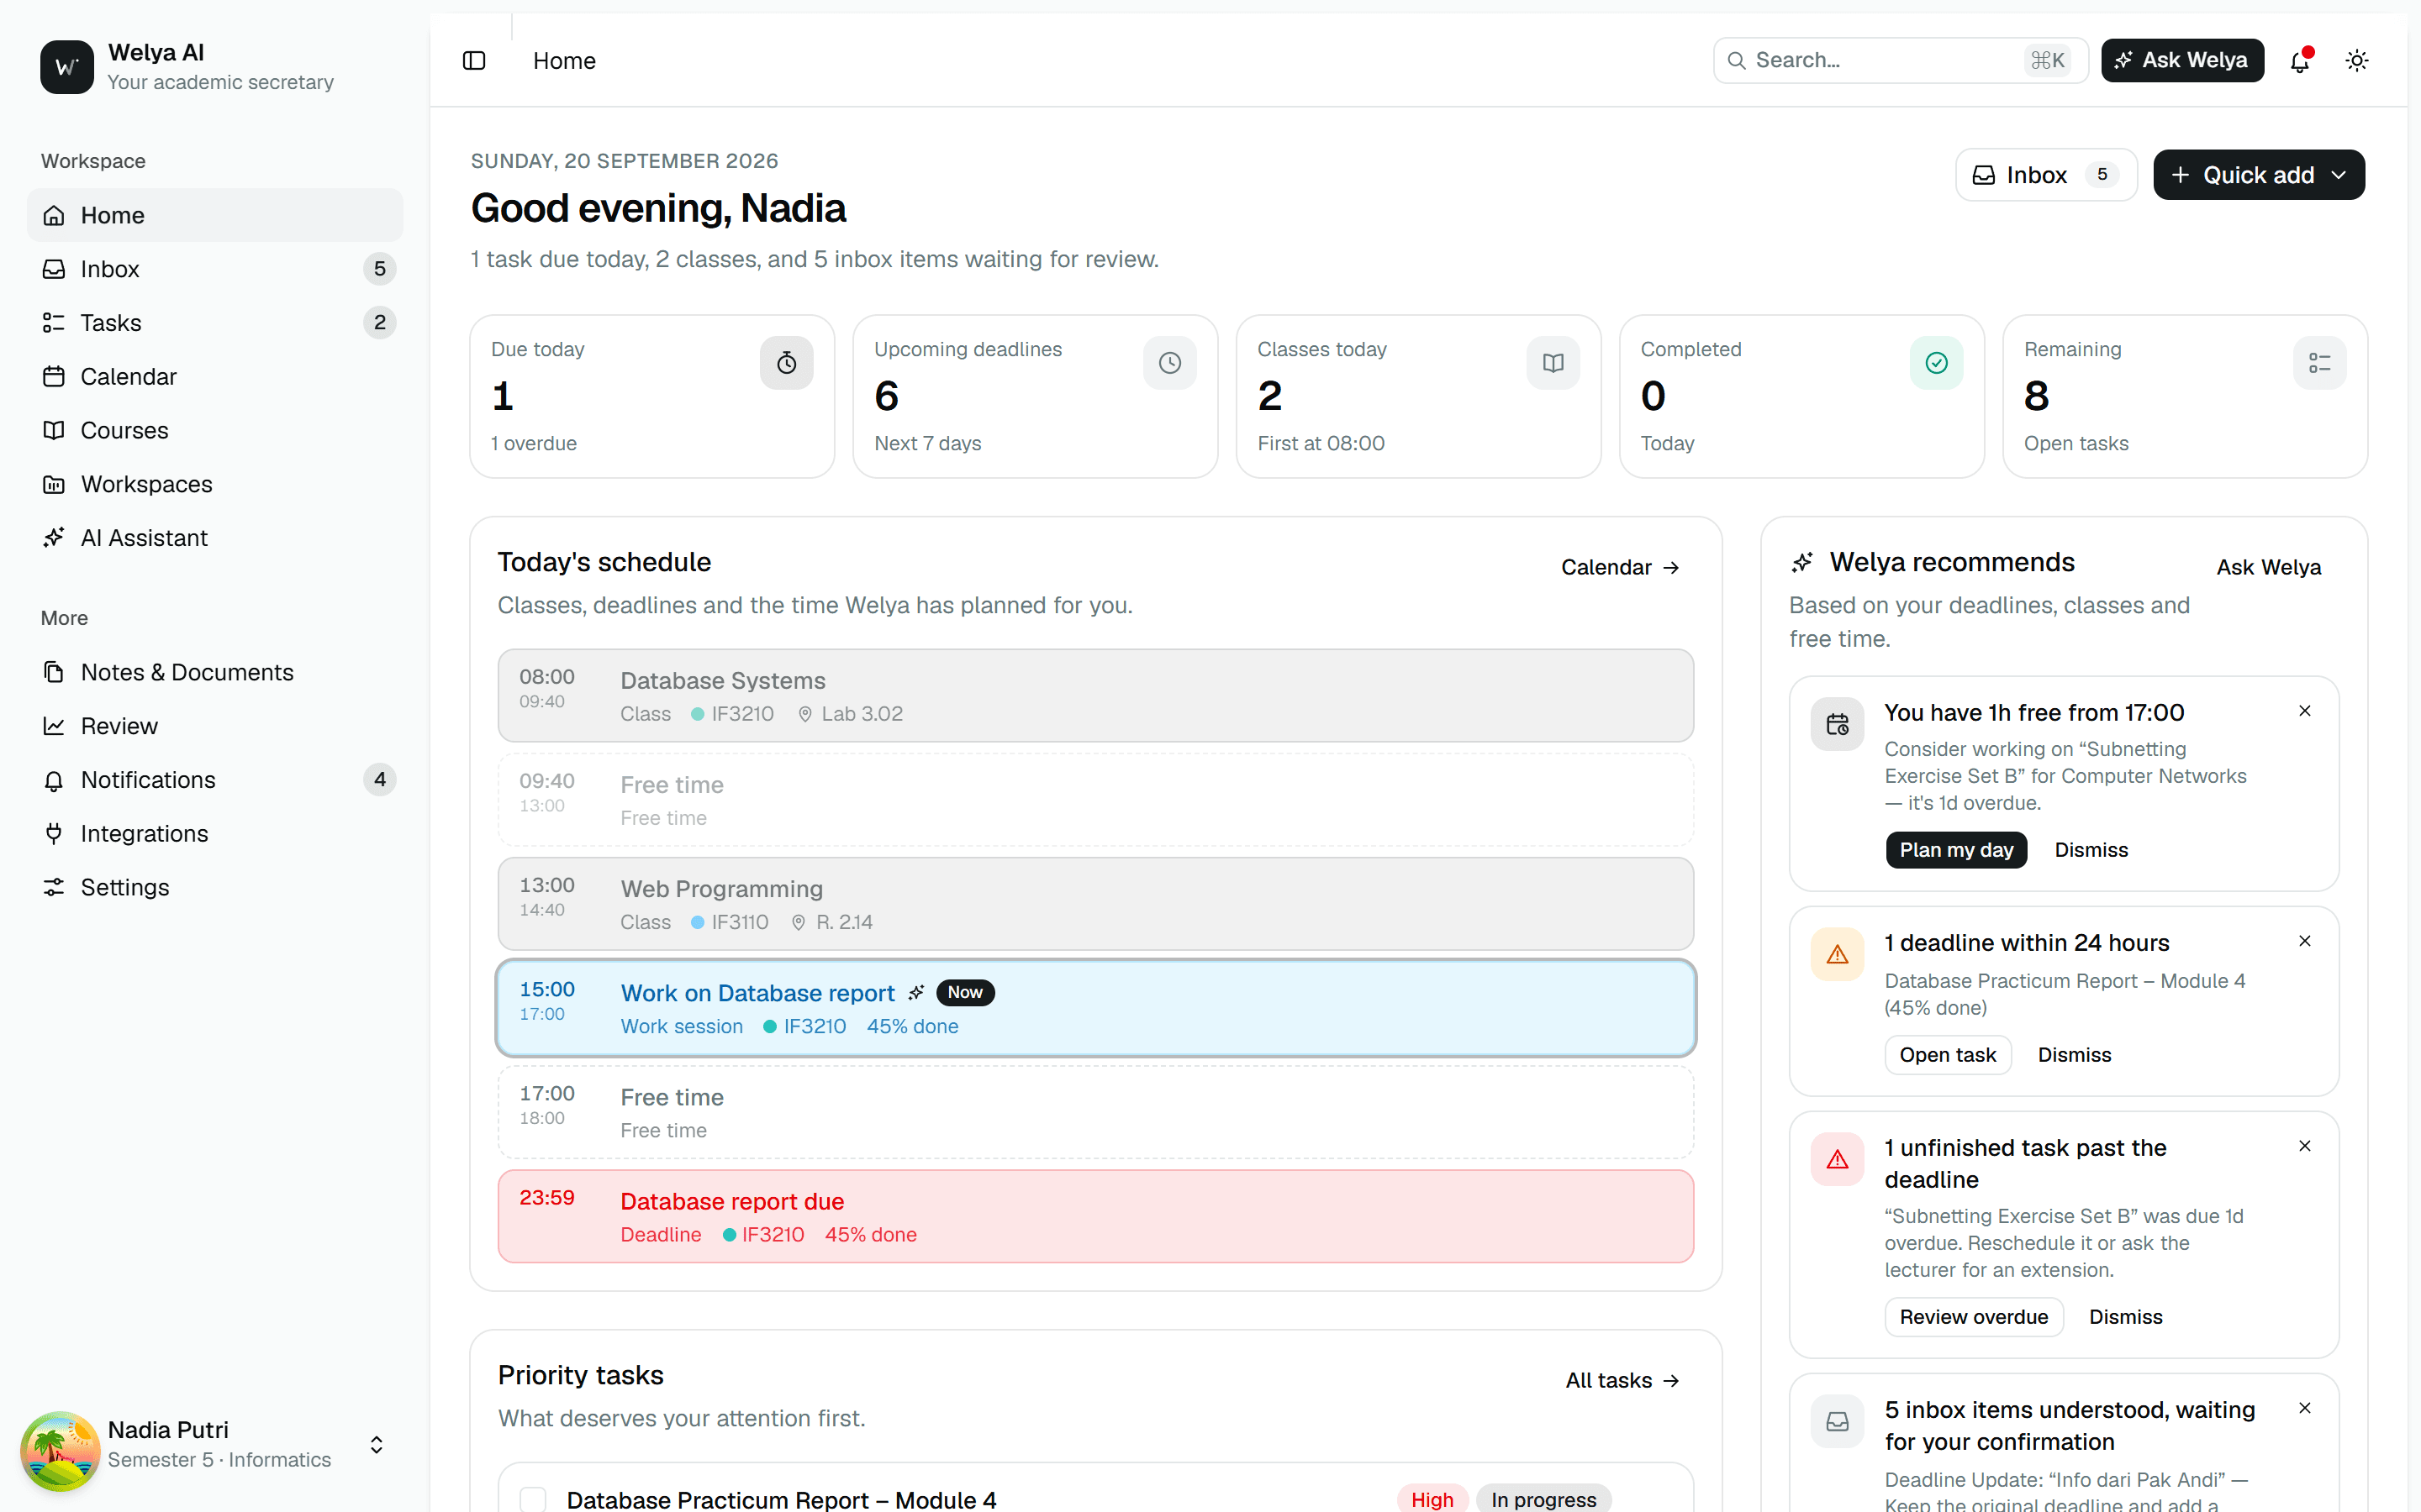Close the 1 deadline within 24 hours card
This screenshot has width=2421, height=1512.
pos(2305,941)
